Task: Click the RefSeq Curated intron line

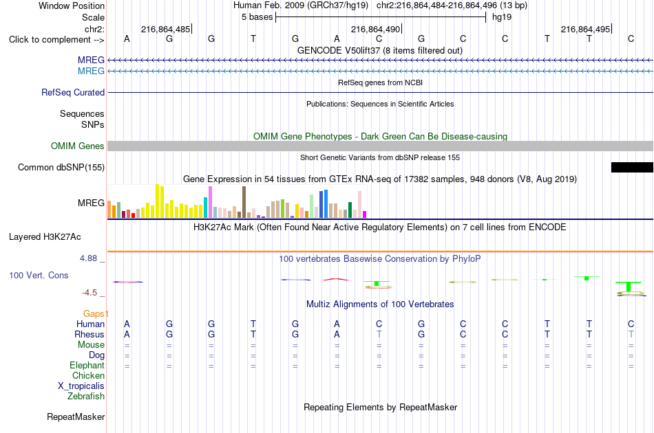Action: 380,92
